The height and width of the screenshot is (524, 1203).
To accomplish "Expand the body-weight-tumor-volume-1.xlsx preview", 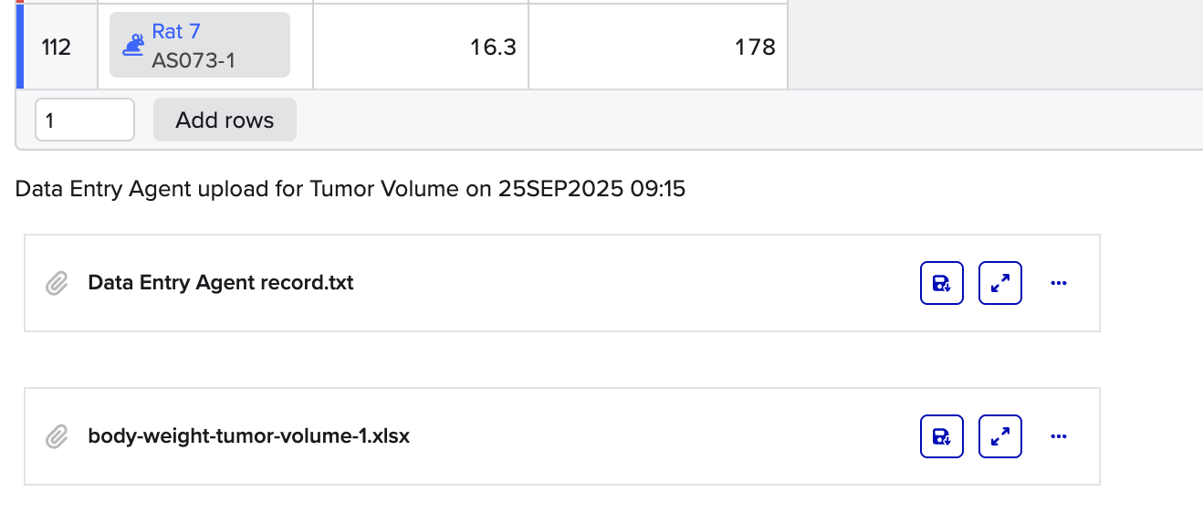I will [999, 436].
